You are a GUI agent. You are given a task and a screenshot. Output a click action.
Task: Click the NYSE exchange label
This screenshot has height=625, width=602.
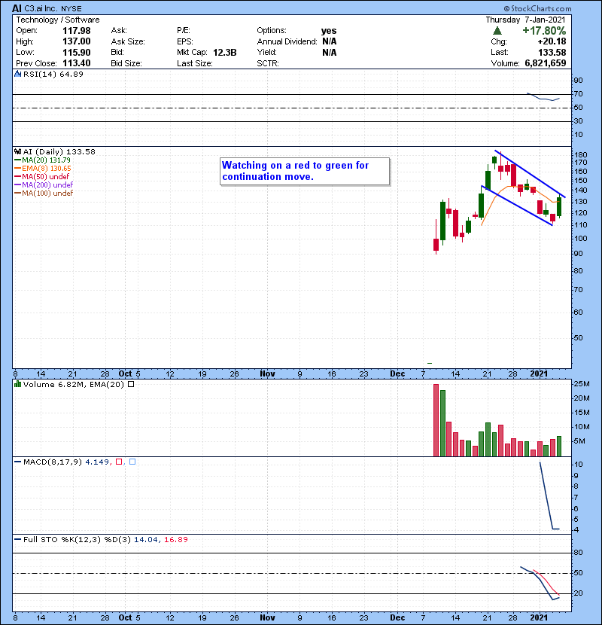pyautogui.click(x=71, y=8)
